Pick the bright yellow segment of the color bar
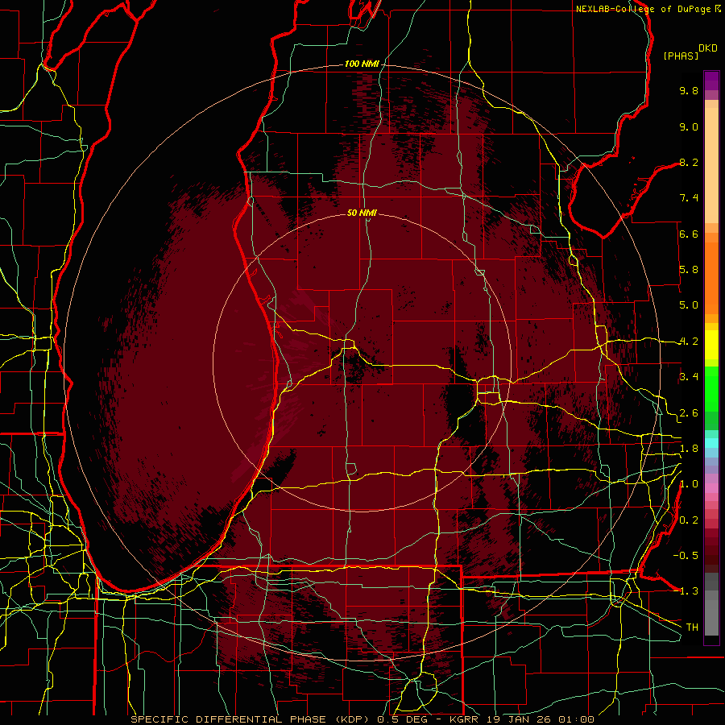The height and width of the screenshot is (725, 725). point(711,345)
